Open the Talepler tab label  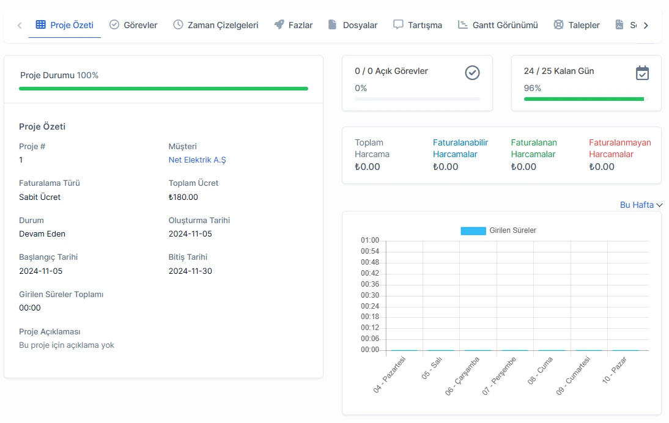coord(583,25)
